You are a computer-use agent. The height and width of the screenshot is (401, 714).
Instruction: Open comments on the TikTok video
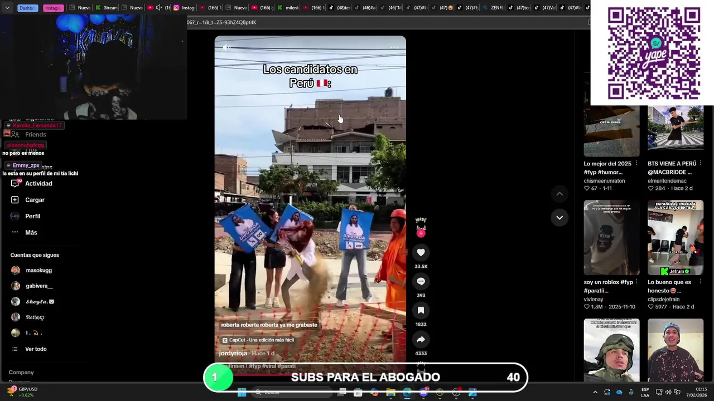pyautogui.click(x=421, y=281)
